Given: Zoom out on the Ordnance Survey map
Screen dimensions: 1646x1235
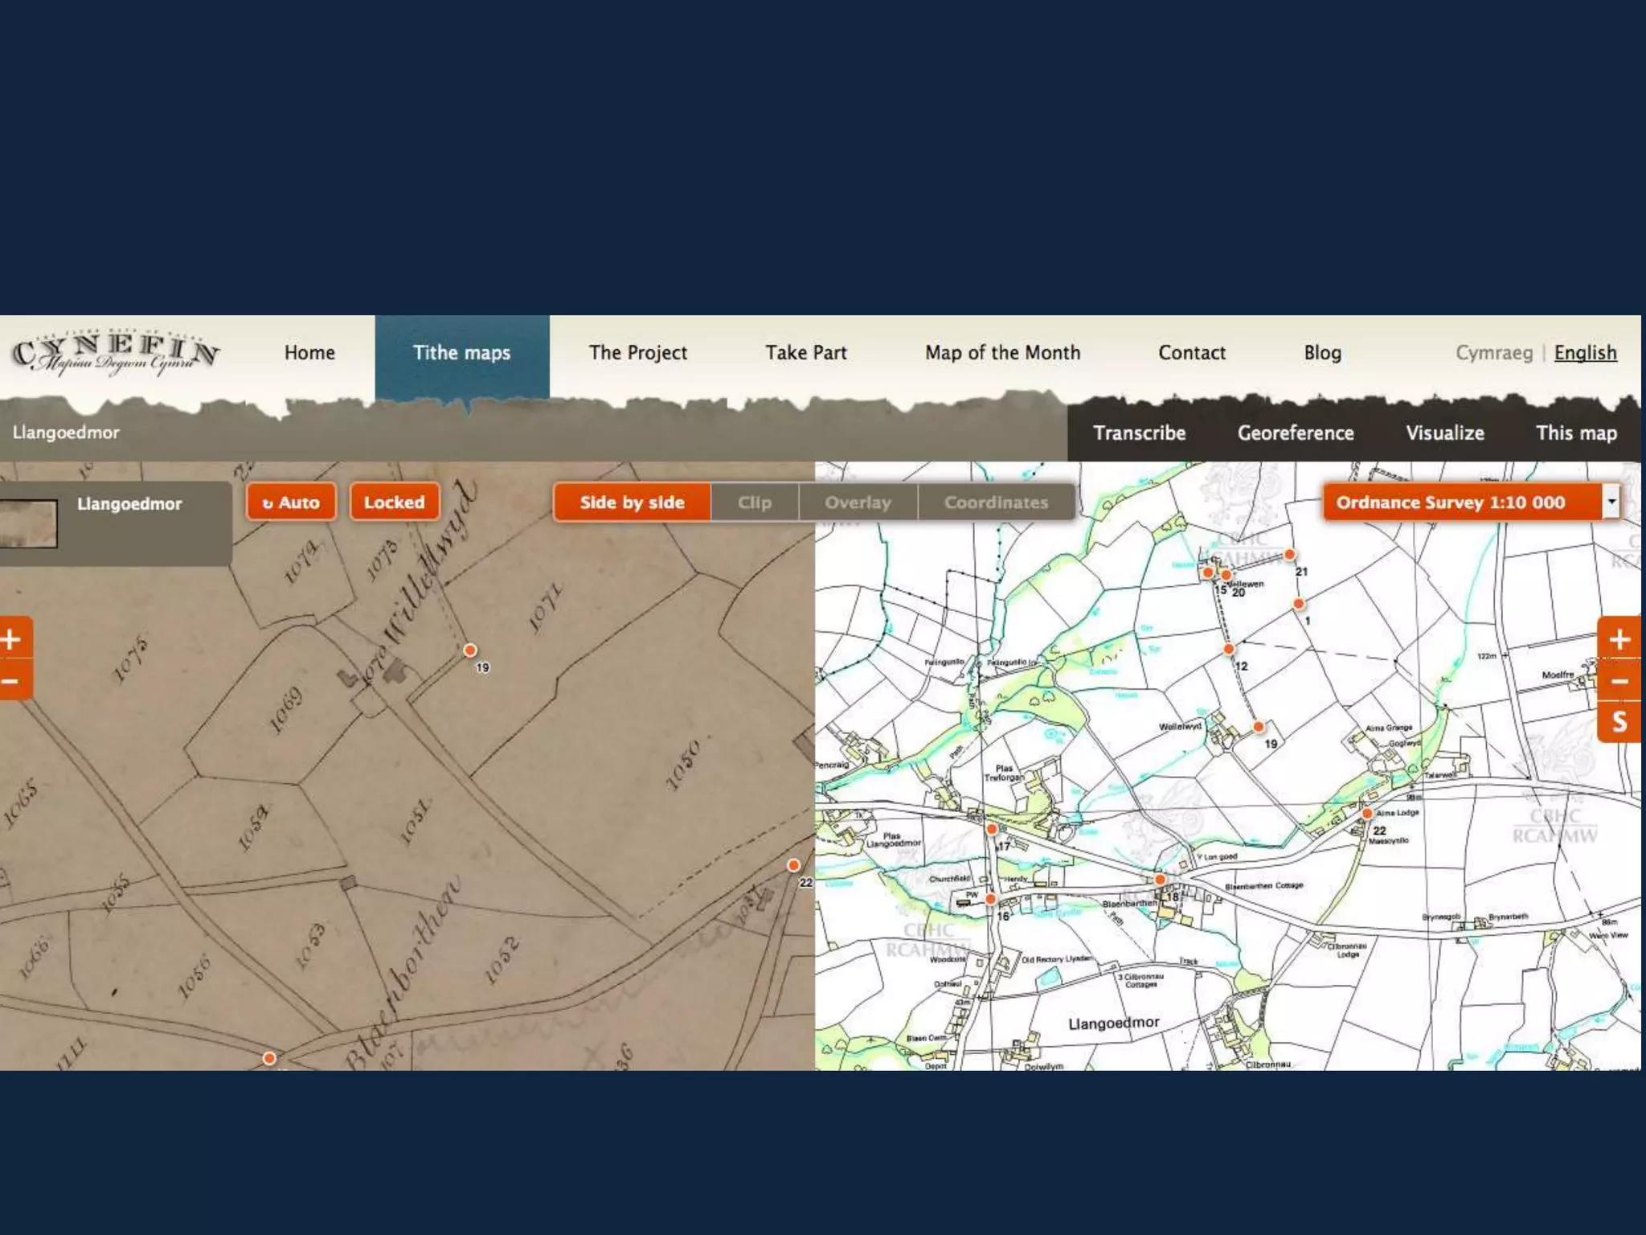Looking at the screenshot, I should pyautogui.click(x=1619, y=681).
